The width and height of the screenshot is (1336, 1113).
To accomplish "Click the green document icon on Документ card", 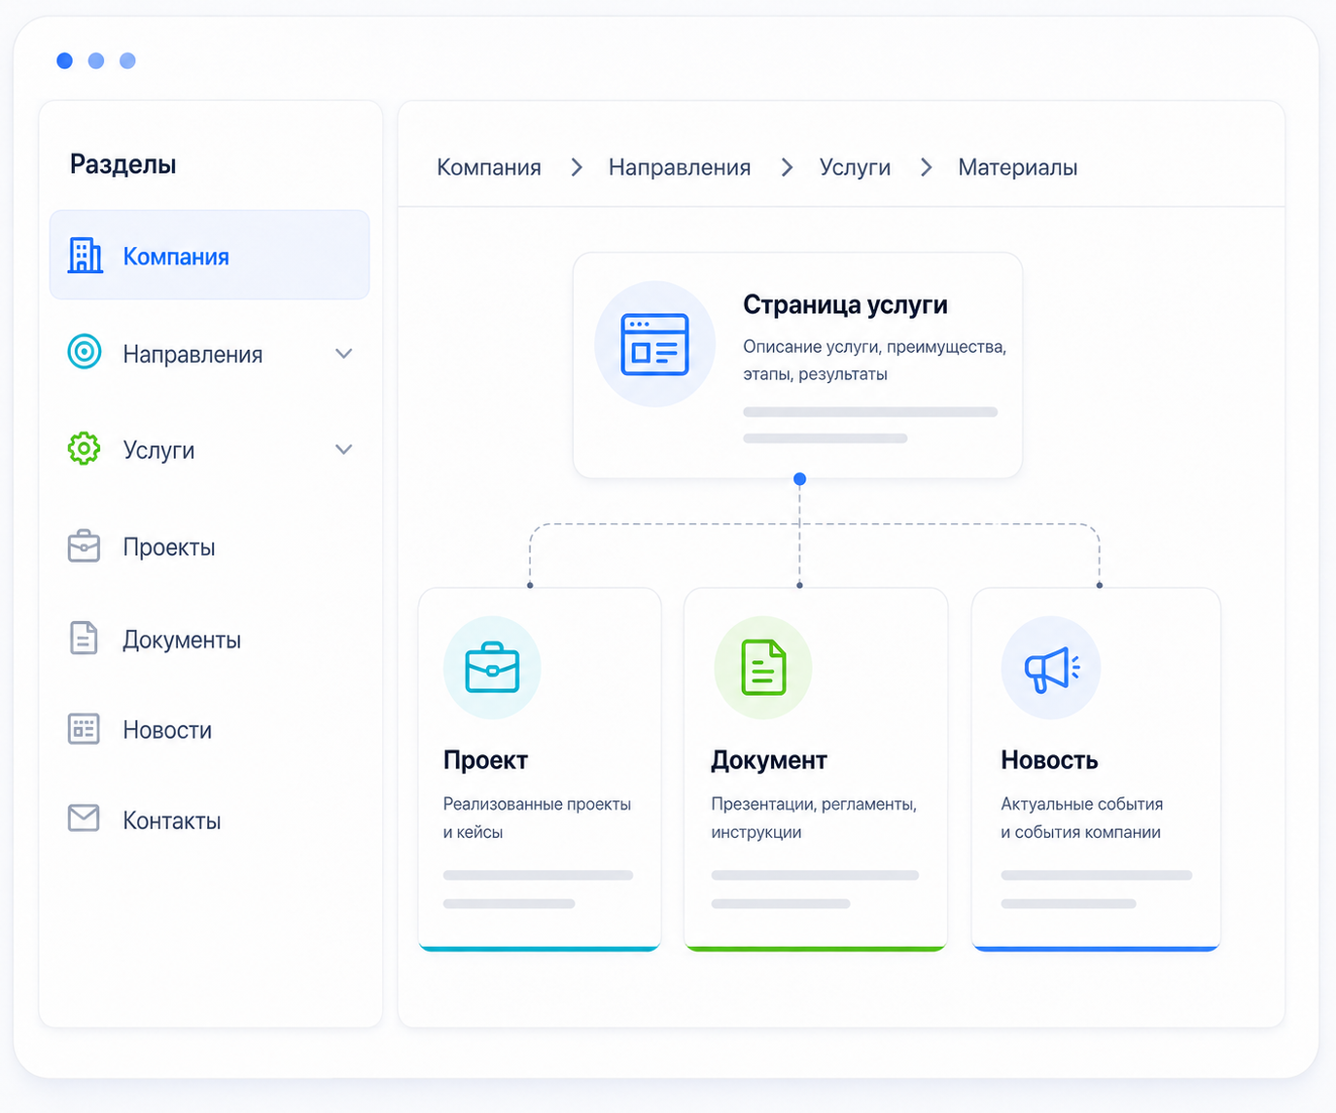I will pos(763,668).
